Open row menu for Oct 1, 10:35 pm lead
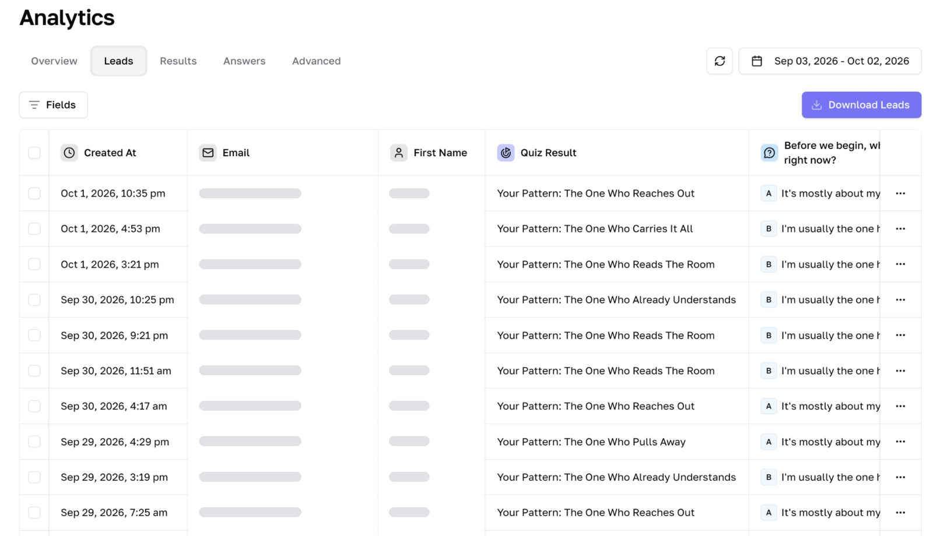The height and width of the screenshot is (536, 933). [900, 193]
